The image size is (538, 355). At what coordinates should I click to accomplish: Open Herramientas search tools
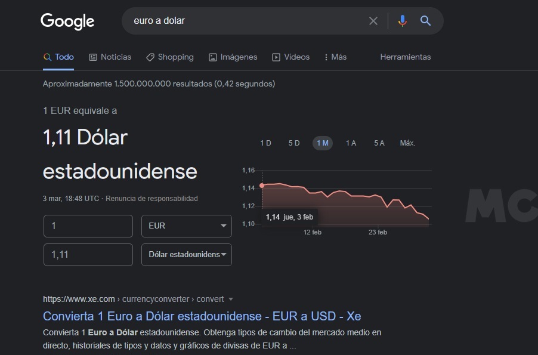tap(405, 57)
